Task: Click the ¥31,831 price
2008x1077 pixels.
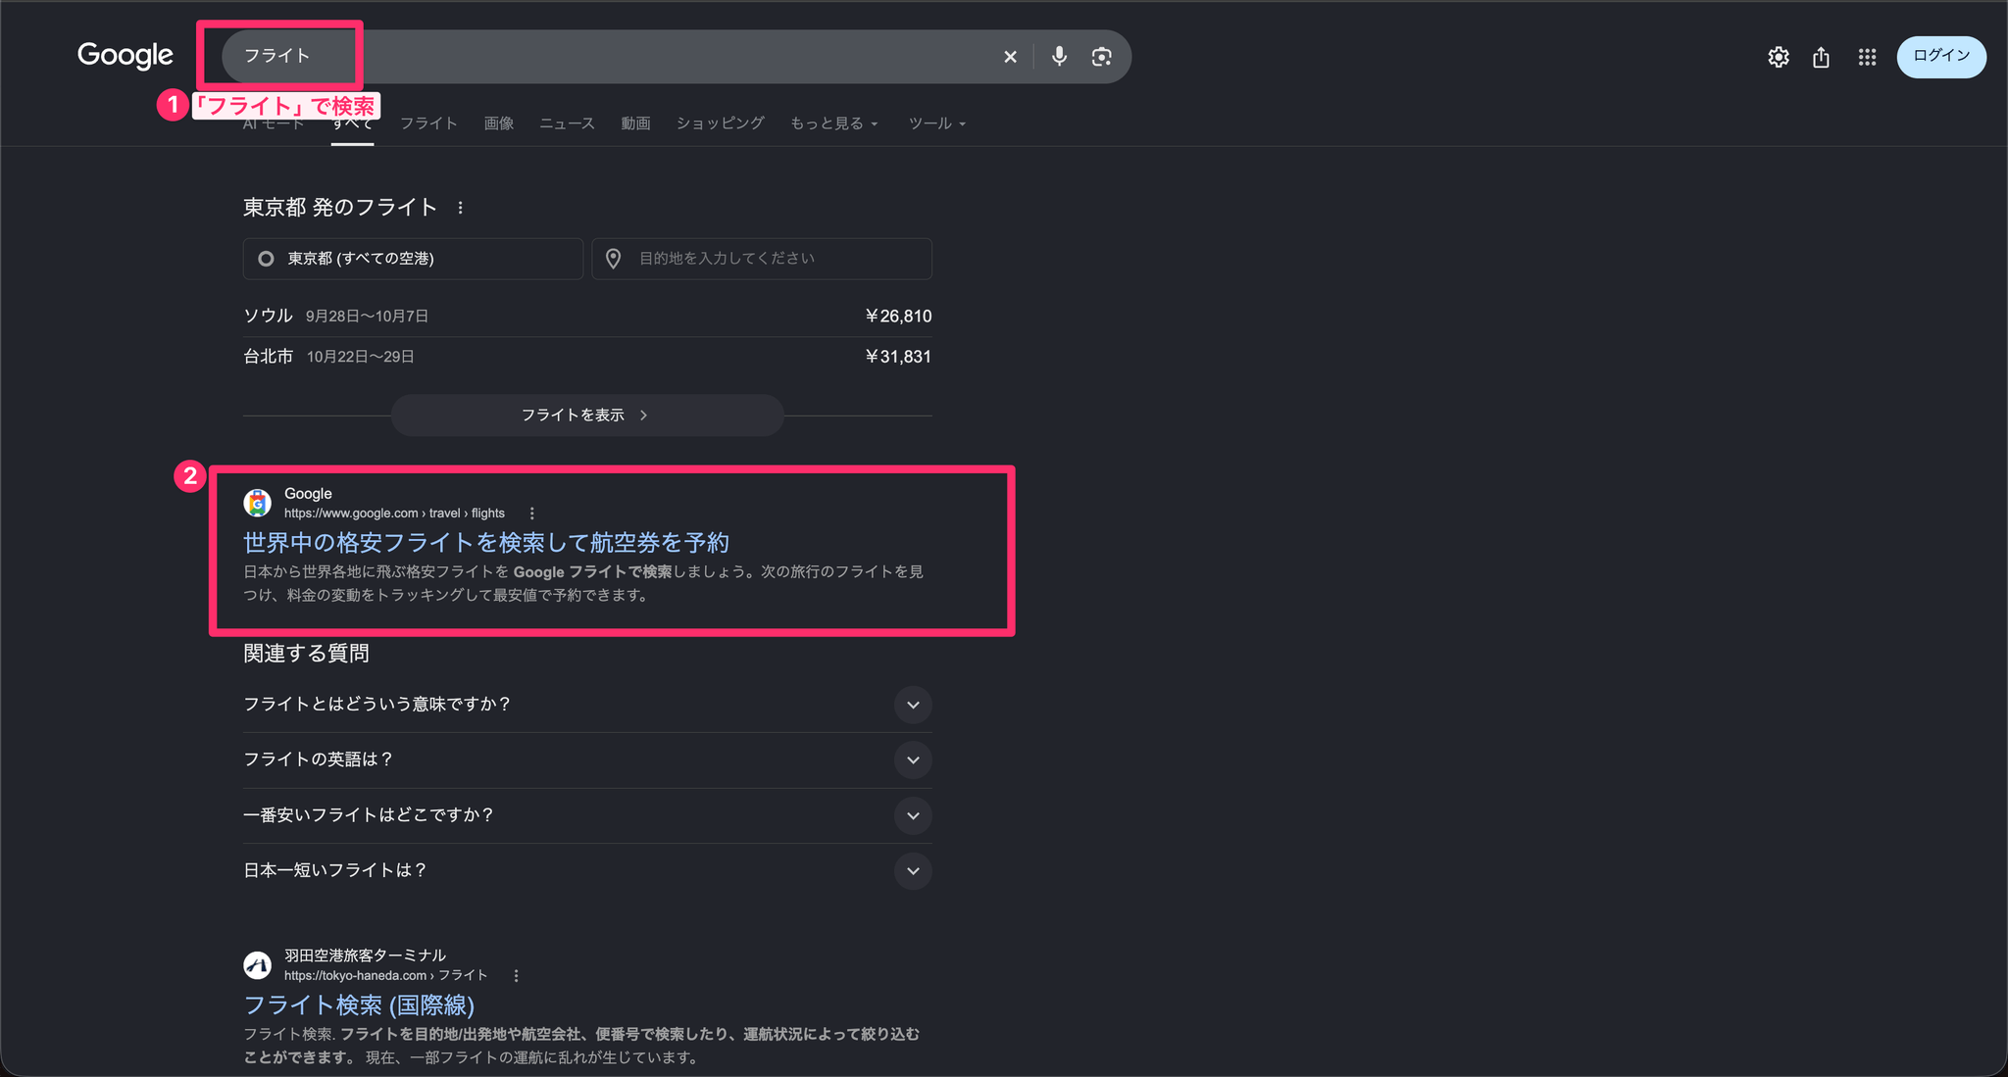Action: coord(898,357)
